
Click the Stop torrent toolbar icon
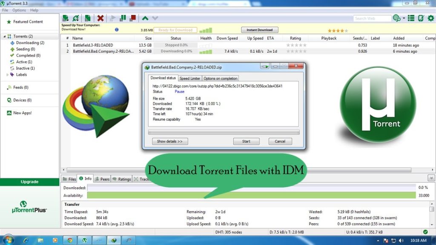[132, 18]
